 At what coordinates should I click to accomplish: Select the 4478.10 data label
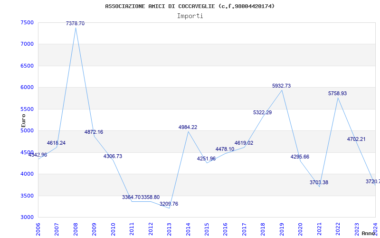(225, 149)
